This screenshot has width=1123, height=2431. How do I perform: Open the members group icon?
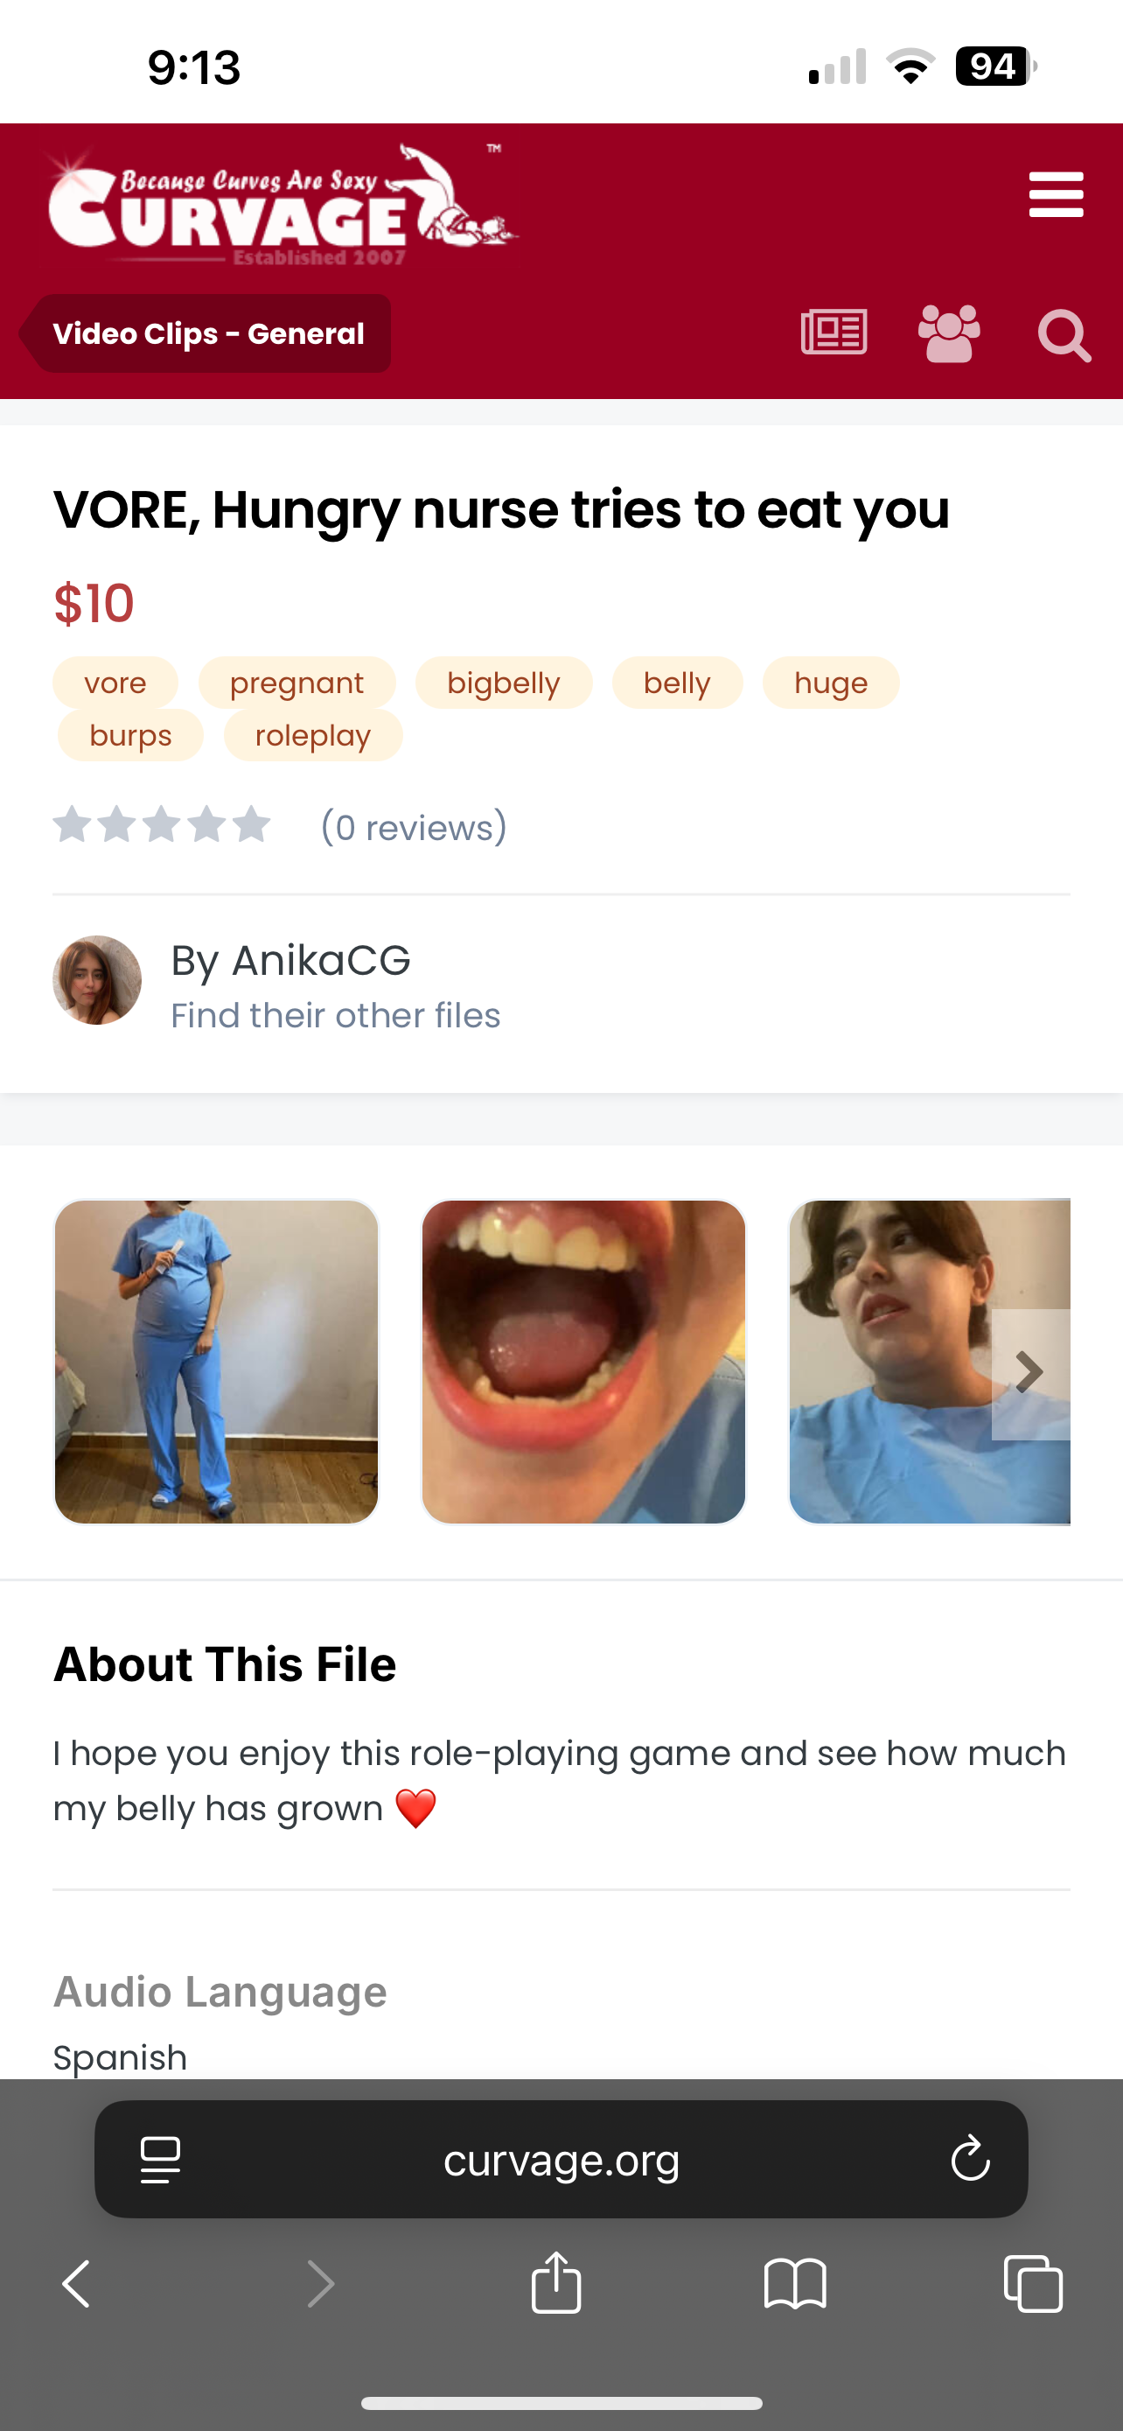click(949, 333)
